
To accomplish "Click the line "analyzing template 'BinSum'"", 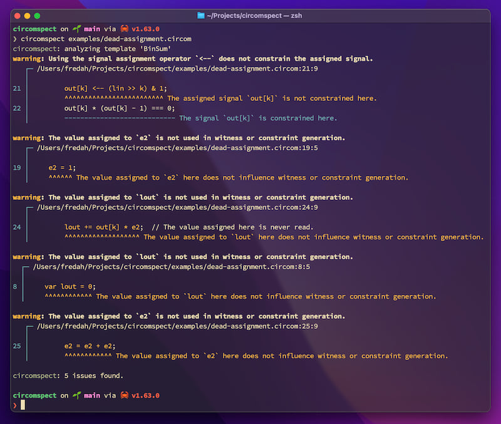I will tap(118, 49).
